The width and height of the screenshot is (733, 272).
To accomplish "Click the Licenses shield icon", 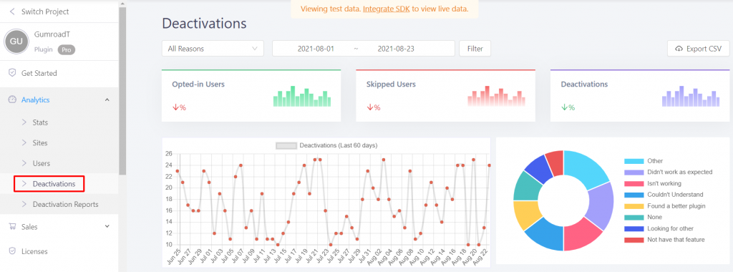I will click(13, 251).
